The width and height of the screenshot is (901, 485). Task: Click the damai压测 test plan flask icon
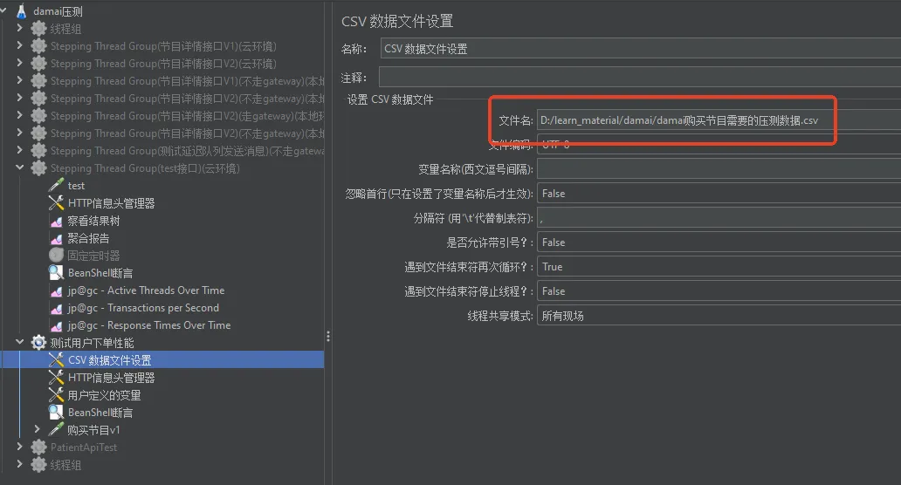pos(21,11)
